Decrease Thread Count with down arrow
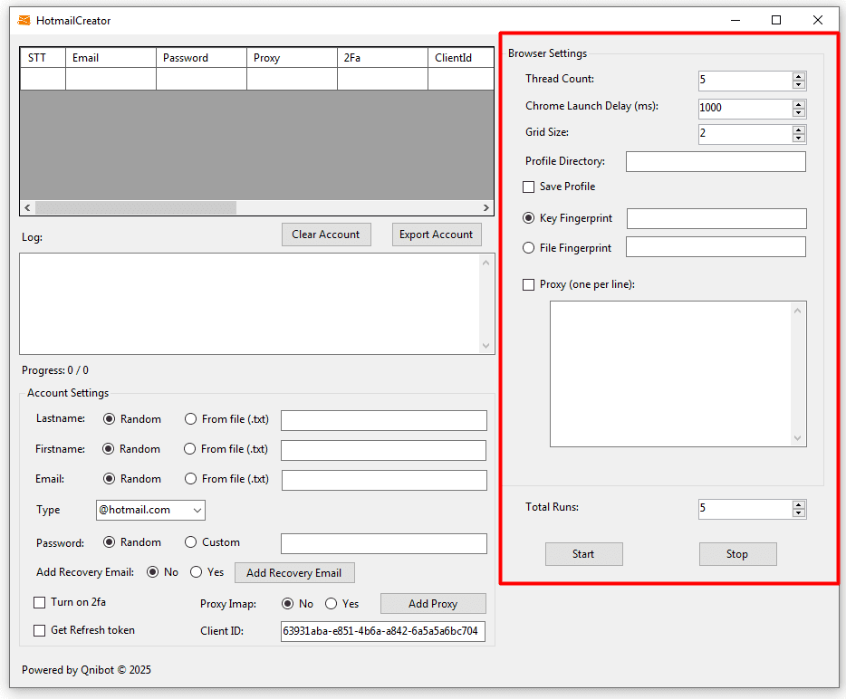The height and width of the screenshot is (699, 846). pos(799,85)
